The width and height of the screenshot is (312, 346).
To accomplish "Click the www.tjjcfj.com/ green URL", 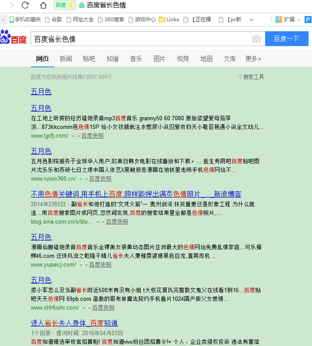I will pos(49,136).
